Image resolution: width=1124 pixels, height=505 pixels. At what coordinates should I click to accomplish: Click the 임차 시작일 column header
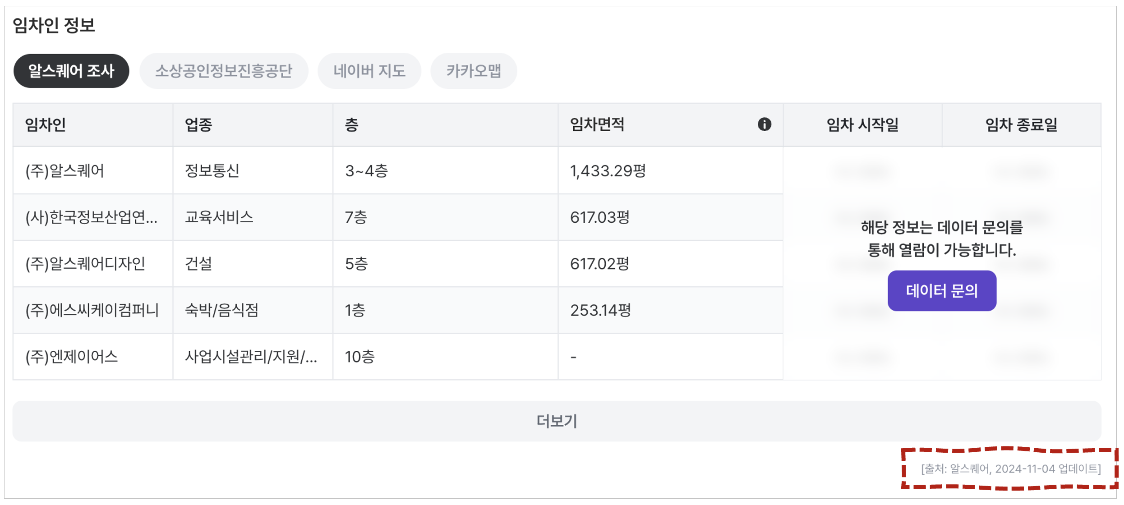(x=862, y=124)
